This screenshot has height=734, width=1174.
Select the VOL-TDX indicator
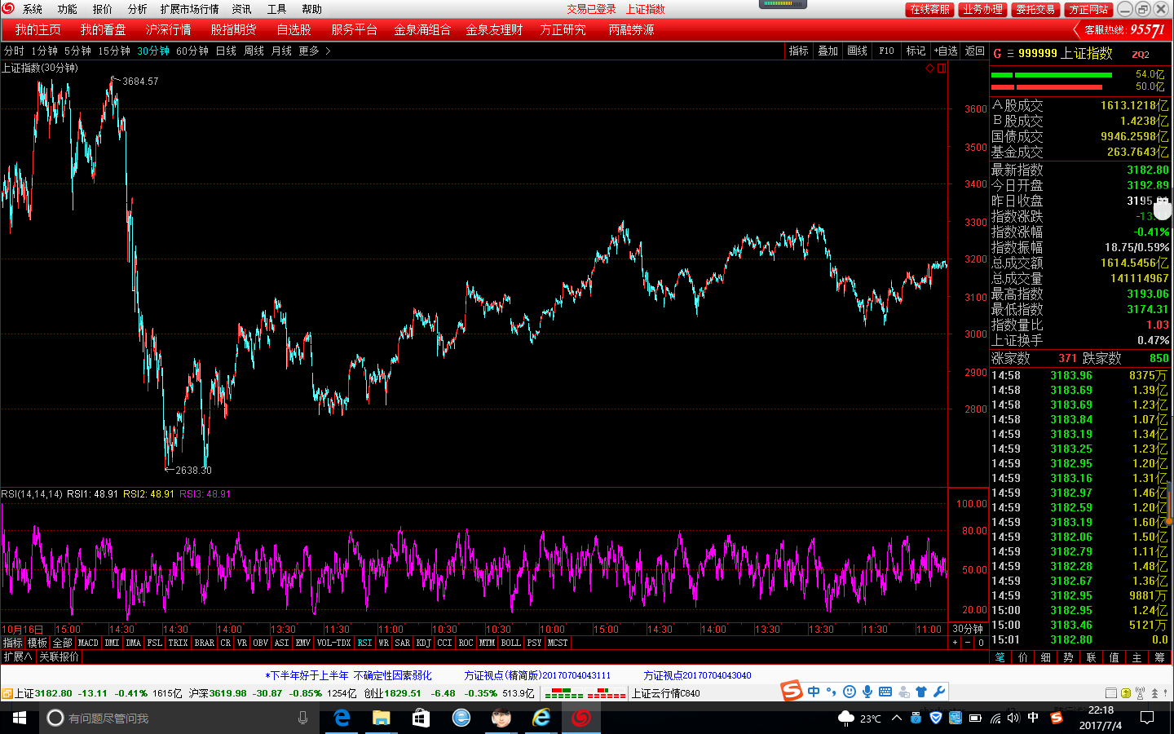tap(333, 643)
